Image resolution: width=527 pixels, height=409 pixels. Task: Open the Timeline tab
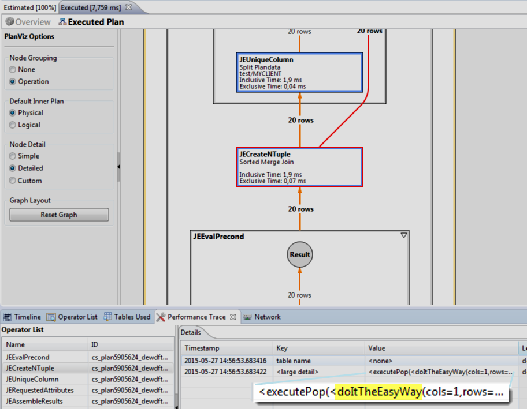click(x=22, y=317)
